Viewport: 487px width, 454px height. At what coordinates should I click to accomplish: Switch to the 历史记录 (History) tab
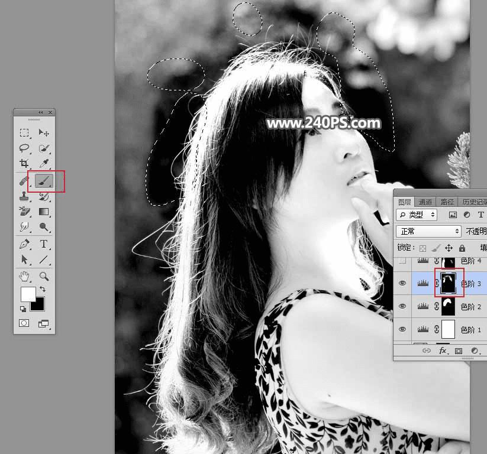coord(474,202)
